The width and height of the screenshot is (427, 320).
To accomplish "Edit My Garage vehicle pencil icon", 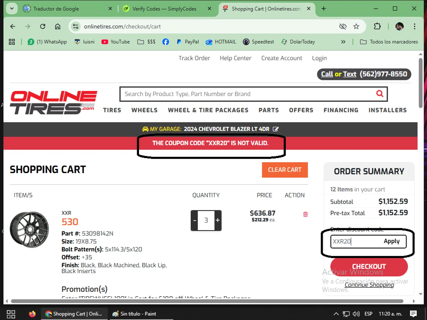I will coord(276,129).
